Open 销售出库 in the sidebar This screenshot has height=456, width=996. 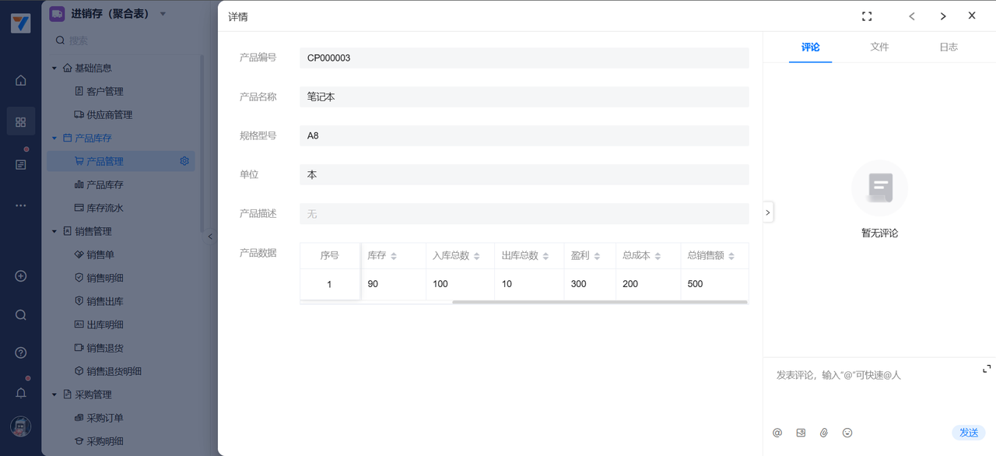[x=105, y=301]
